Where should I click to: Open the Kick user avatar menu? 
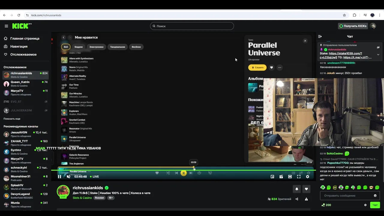pyautogui.click(x=373, y=26)
